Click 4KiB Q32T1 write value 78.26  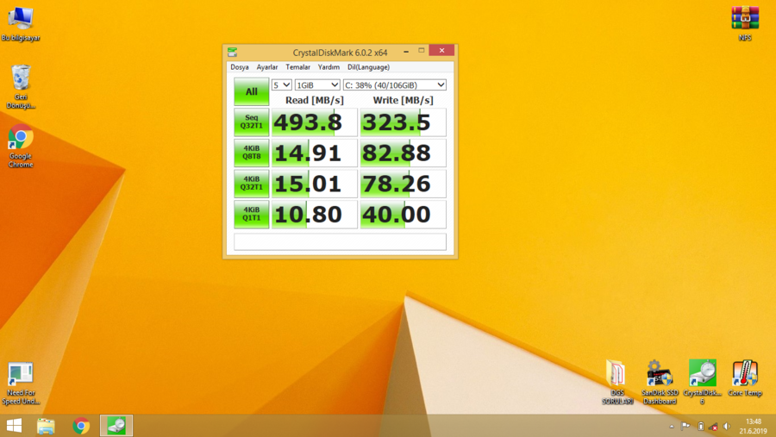(403, 184)
